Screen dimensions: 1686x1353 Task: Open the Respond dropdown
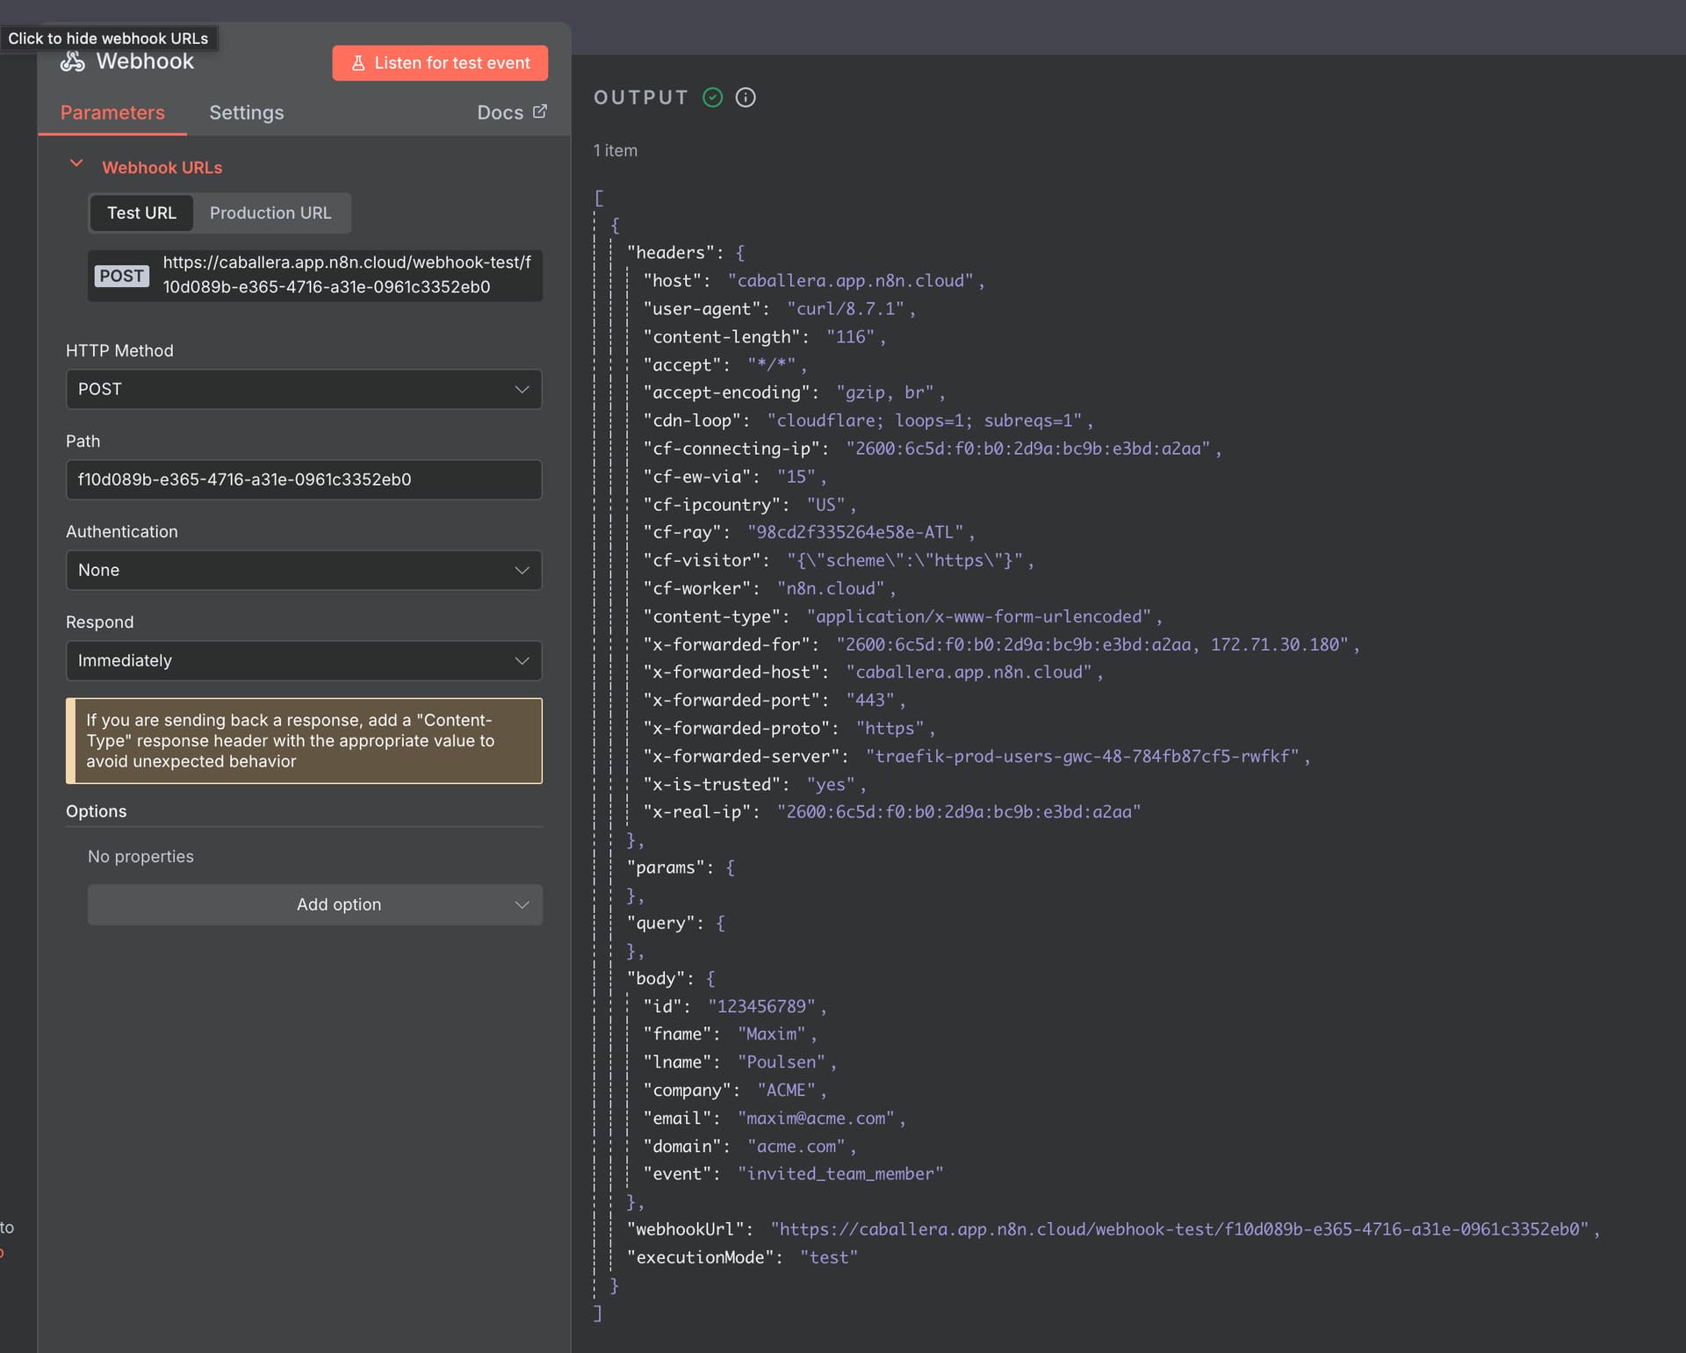pos(303,660)
